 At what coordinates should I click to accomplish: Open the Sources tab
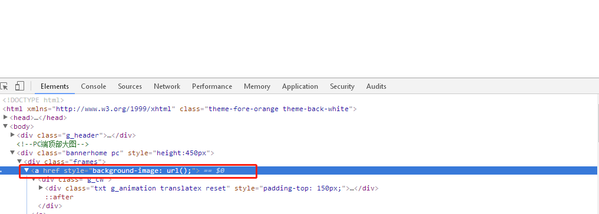130,86
